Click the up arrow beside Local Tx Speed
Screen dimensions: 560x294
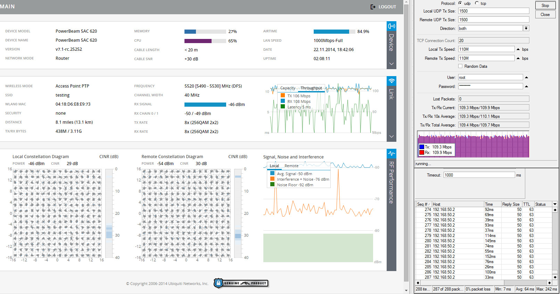[x=518, y=49]
